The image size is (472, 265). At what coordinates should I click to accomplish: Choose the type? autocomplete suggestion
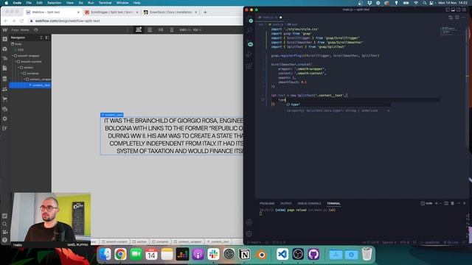pyautogui.click(x=338, y=105)
